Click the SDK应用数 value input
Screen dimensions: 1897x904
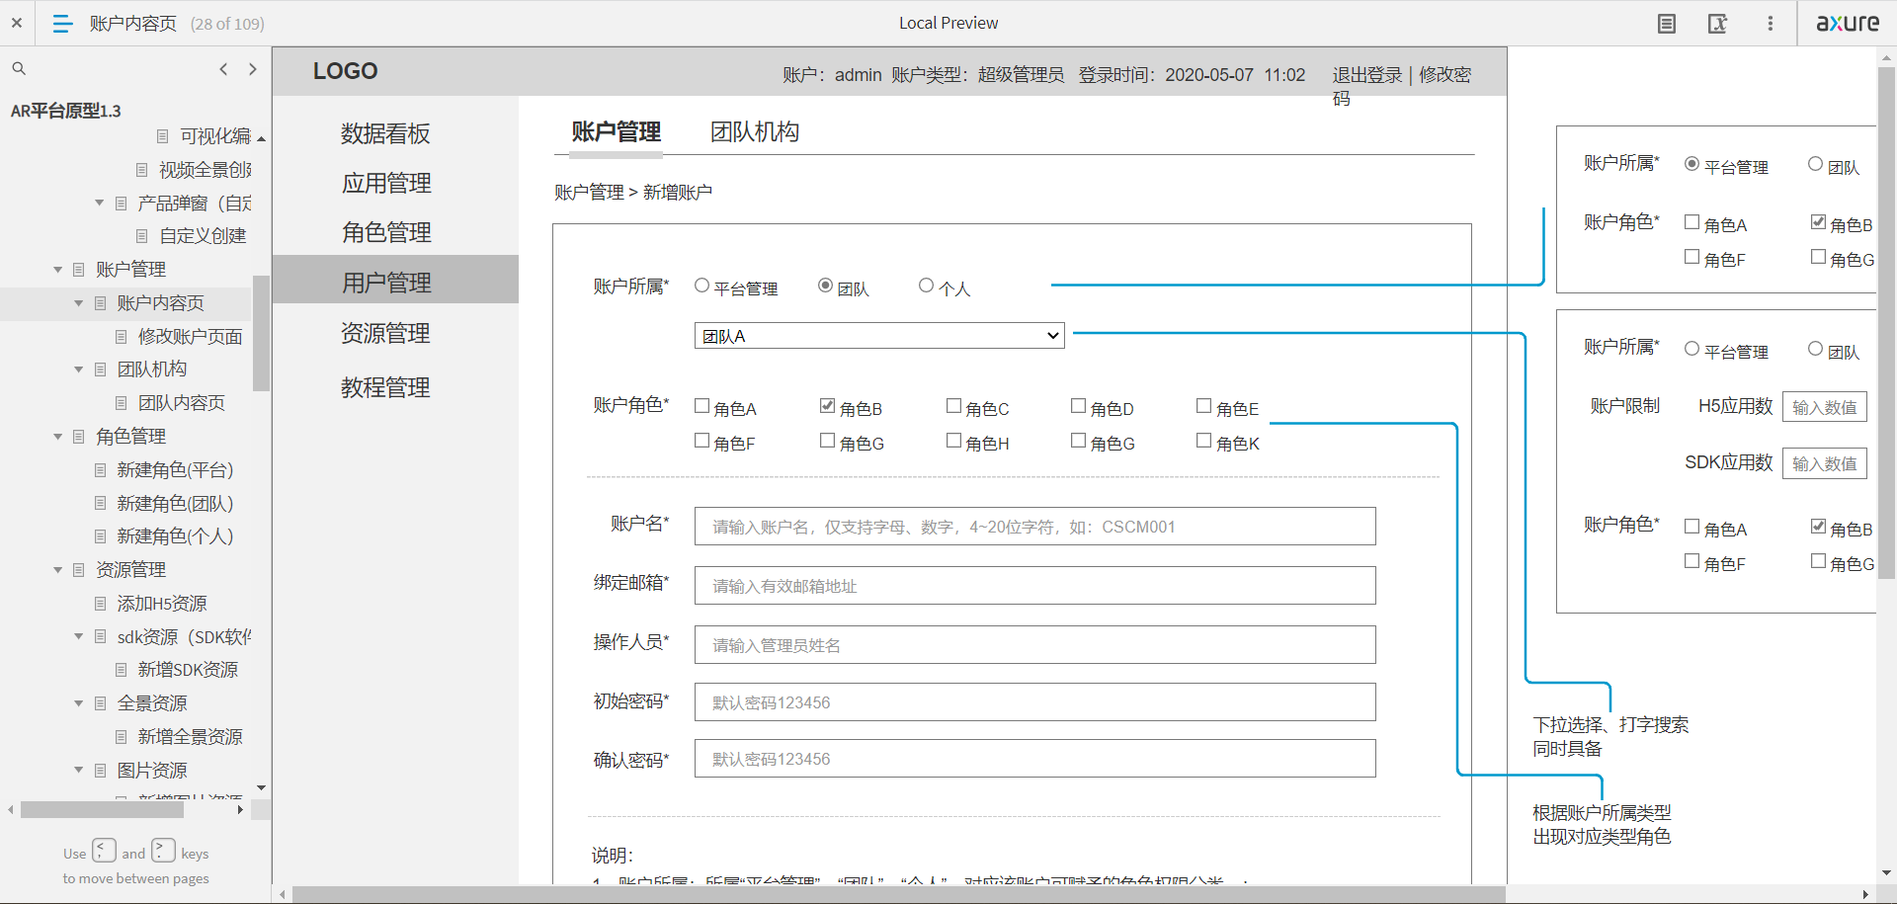[1825, 463]
